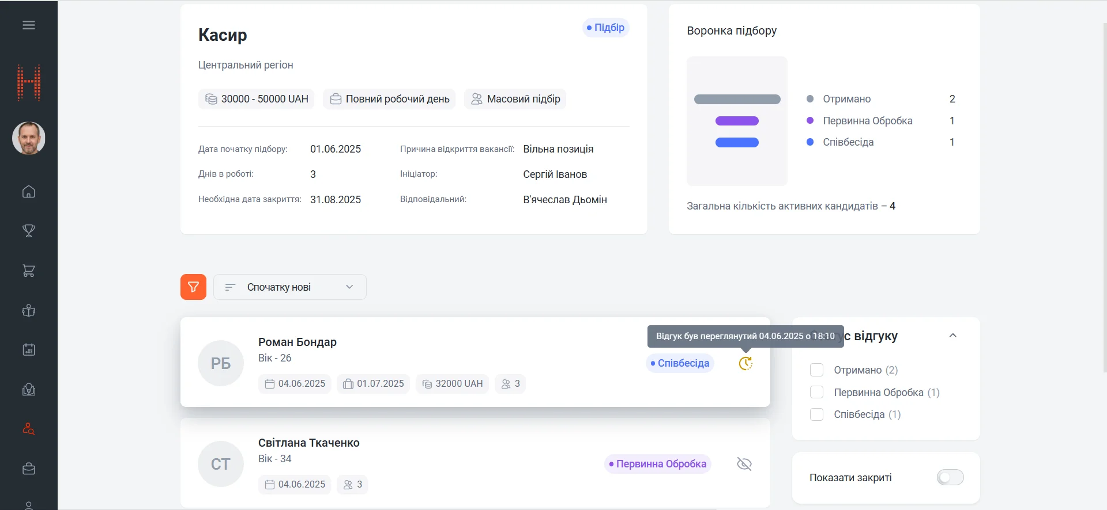Click the user profile avatar photo
Viewport: 1107px width, 510px height.
pyautogui.click(x=29, y=138)
